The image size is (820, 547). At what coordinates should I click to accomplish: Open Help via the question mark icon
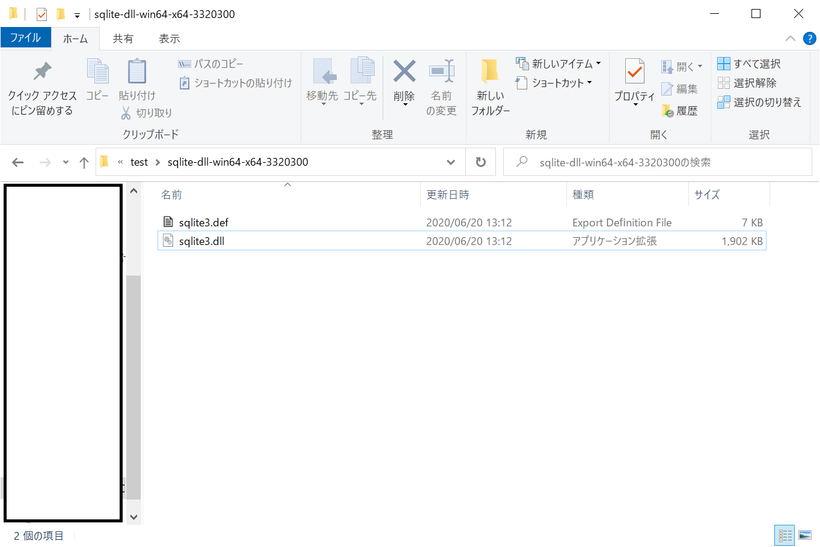810,38
